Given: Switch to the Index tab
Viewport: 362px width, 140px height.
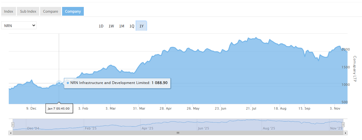Looking at the screenshot, I should (x=8, y=11).
